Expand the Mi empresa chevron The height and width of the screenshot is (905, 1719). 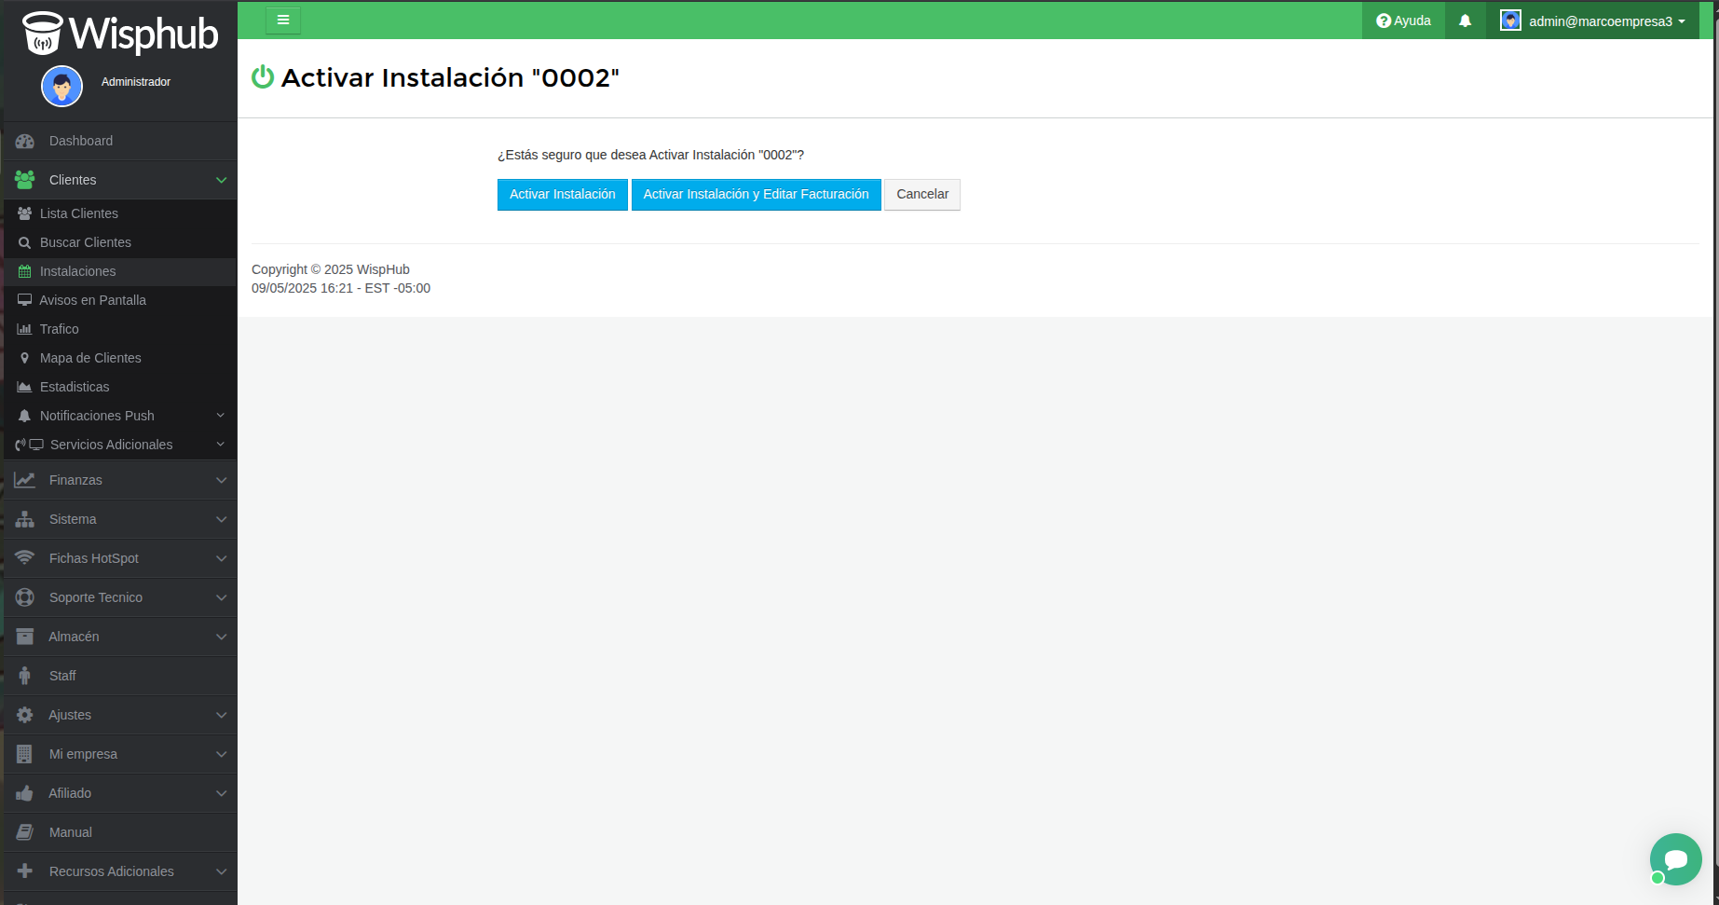coord(221,754)
